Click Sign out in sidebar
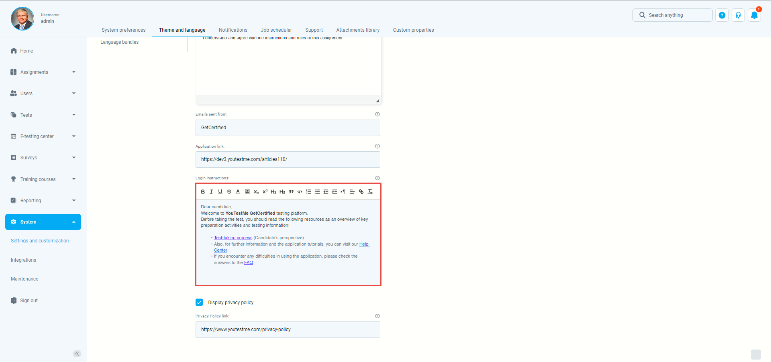This screenshot has width=771, height=362. 29,301
